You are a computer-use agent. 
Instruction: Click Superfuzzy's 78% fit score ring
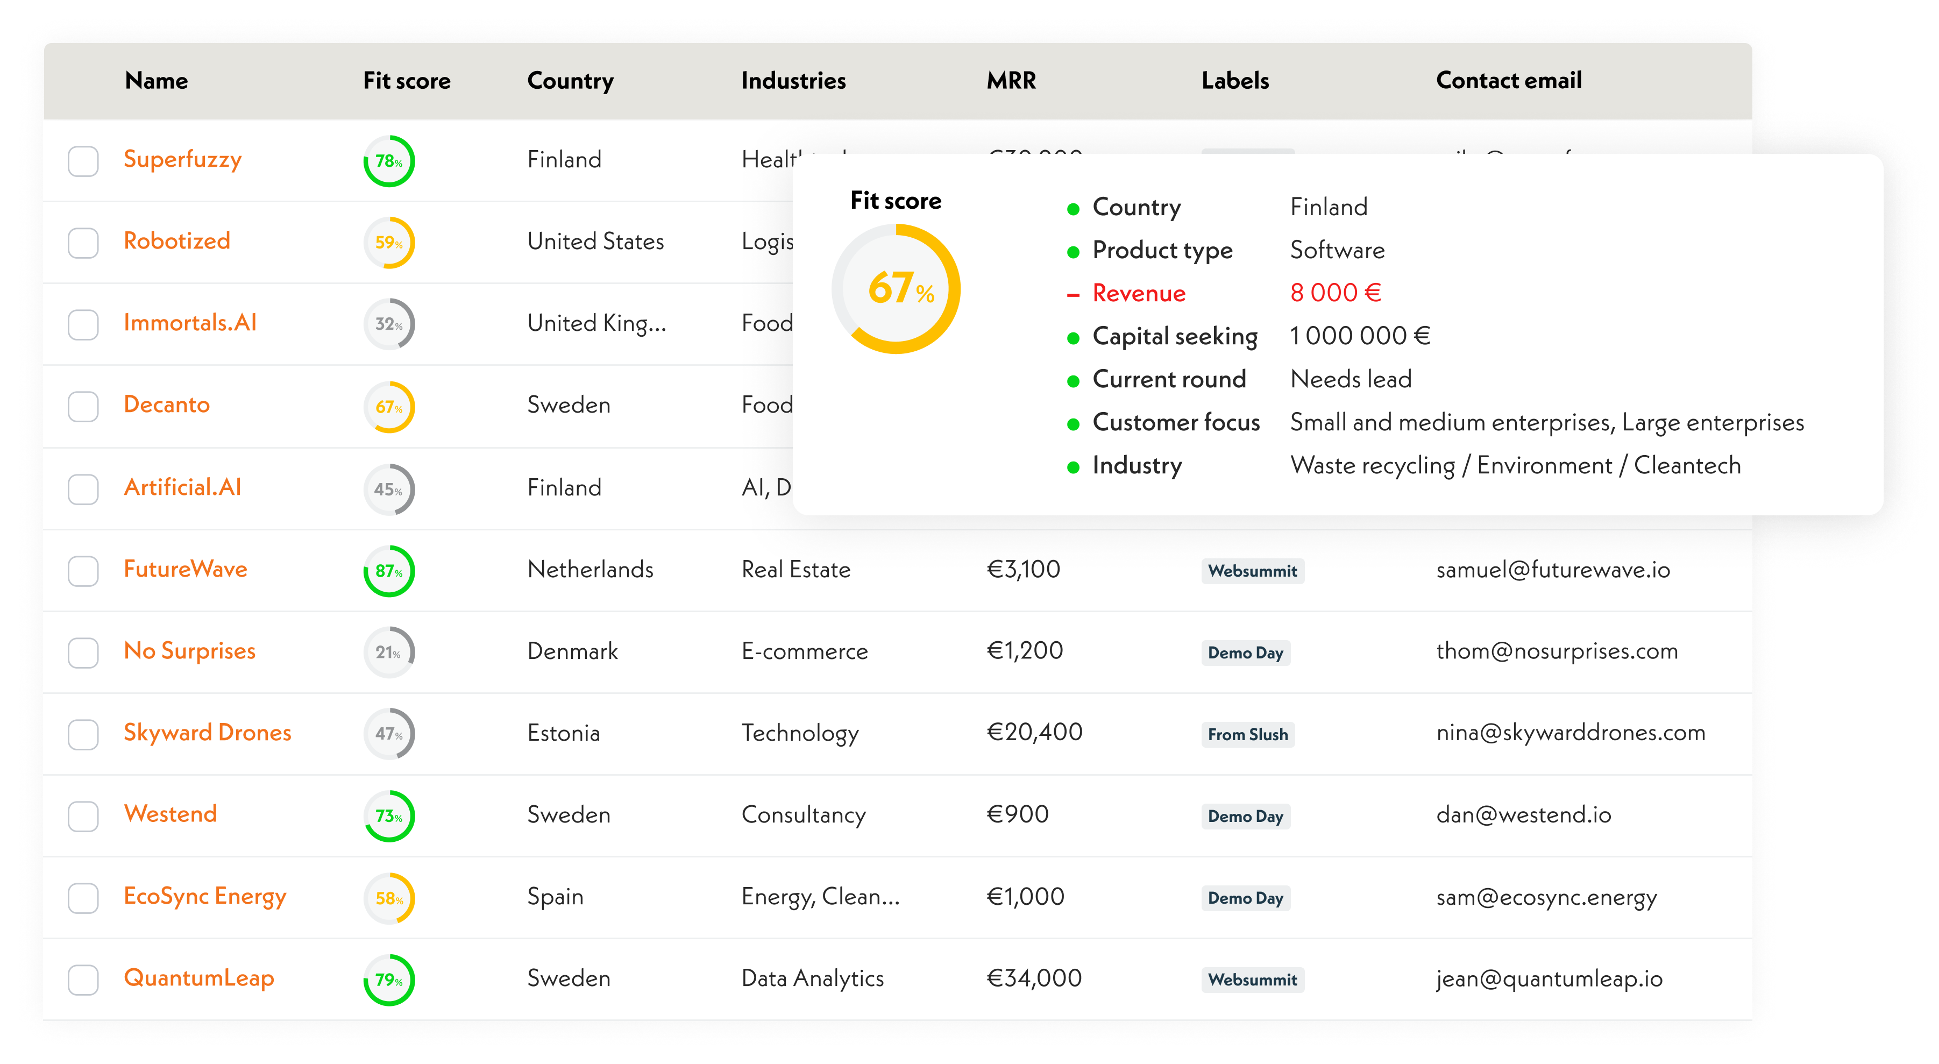(x=389, y=161)
